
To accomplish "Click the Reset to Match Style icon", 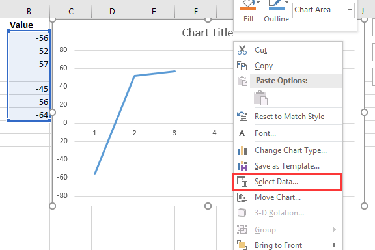I will 242,117.
